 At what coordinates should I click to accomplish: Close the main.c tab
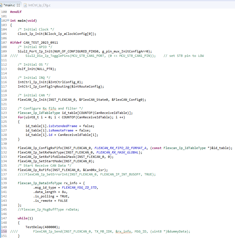click(x=18, y=5)
